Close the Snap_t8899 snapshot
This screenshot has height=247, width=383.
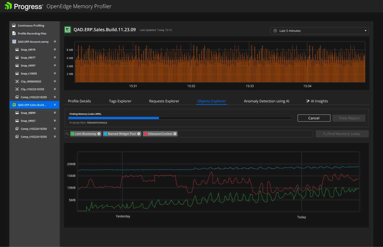tap(55, 113)
